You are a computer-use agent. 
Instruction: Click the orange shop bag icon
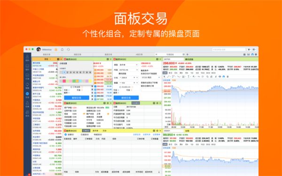[56, 49]
